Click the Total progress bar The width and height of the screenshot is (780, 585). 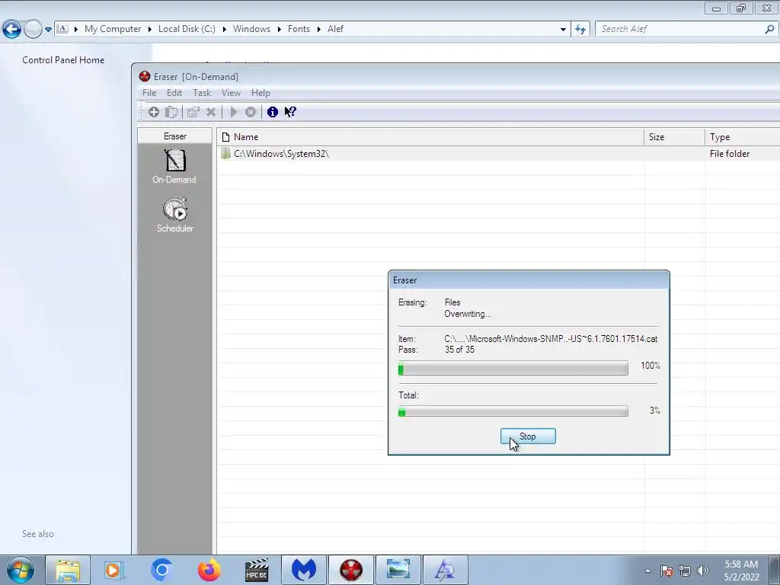(513, 411)
